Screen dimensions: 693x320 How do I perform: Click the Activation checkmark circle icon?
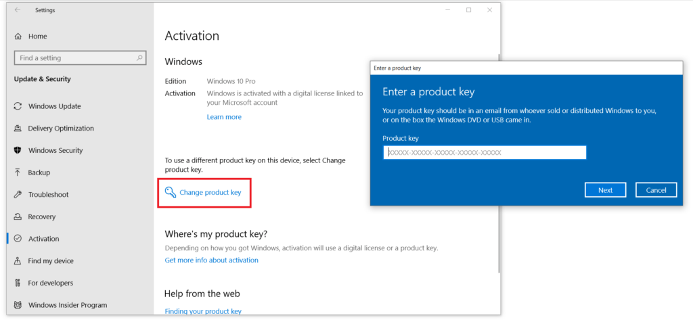[18, 239]
